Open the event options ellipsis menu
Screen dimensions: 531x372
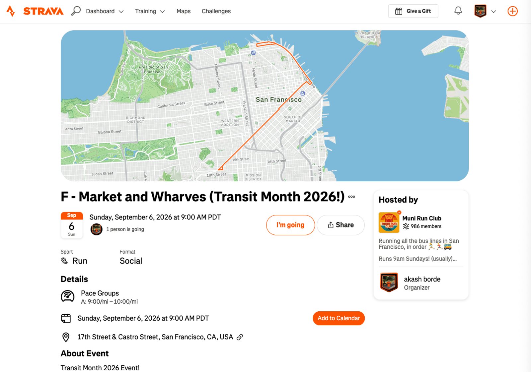[x=351, y=197]
